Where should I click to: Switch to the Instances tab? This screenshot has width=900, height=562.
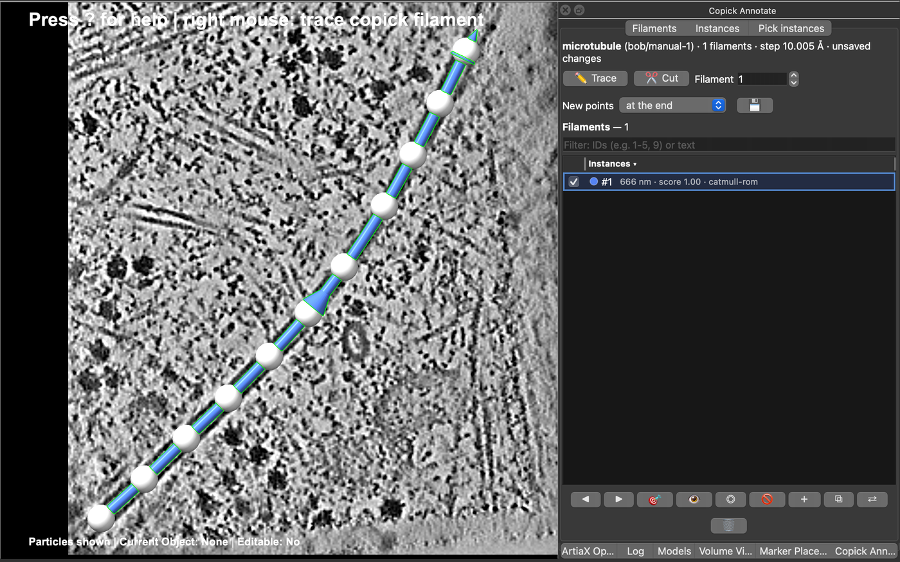(717, 28)
